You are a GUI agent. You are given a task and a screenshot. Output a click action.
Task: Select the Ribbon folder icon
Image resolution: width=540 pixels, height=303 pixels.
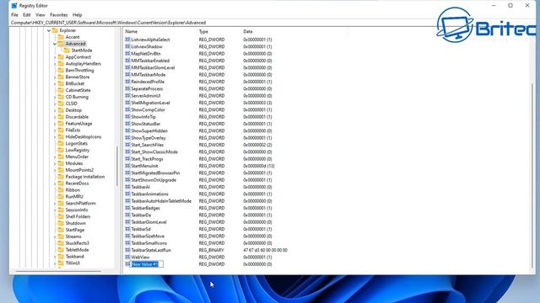pos(61,190)
